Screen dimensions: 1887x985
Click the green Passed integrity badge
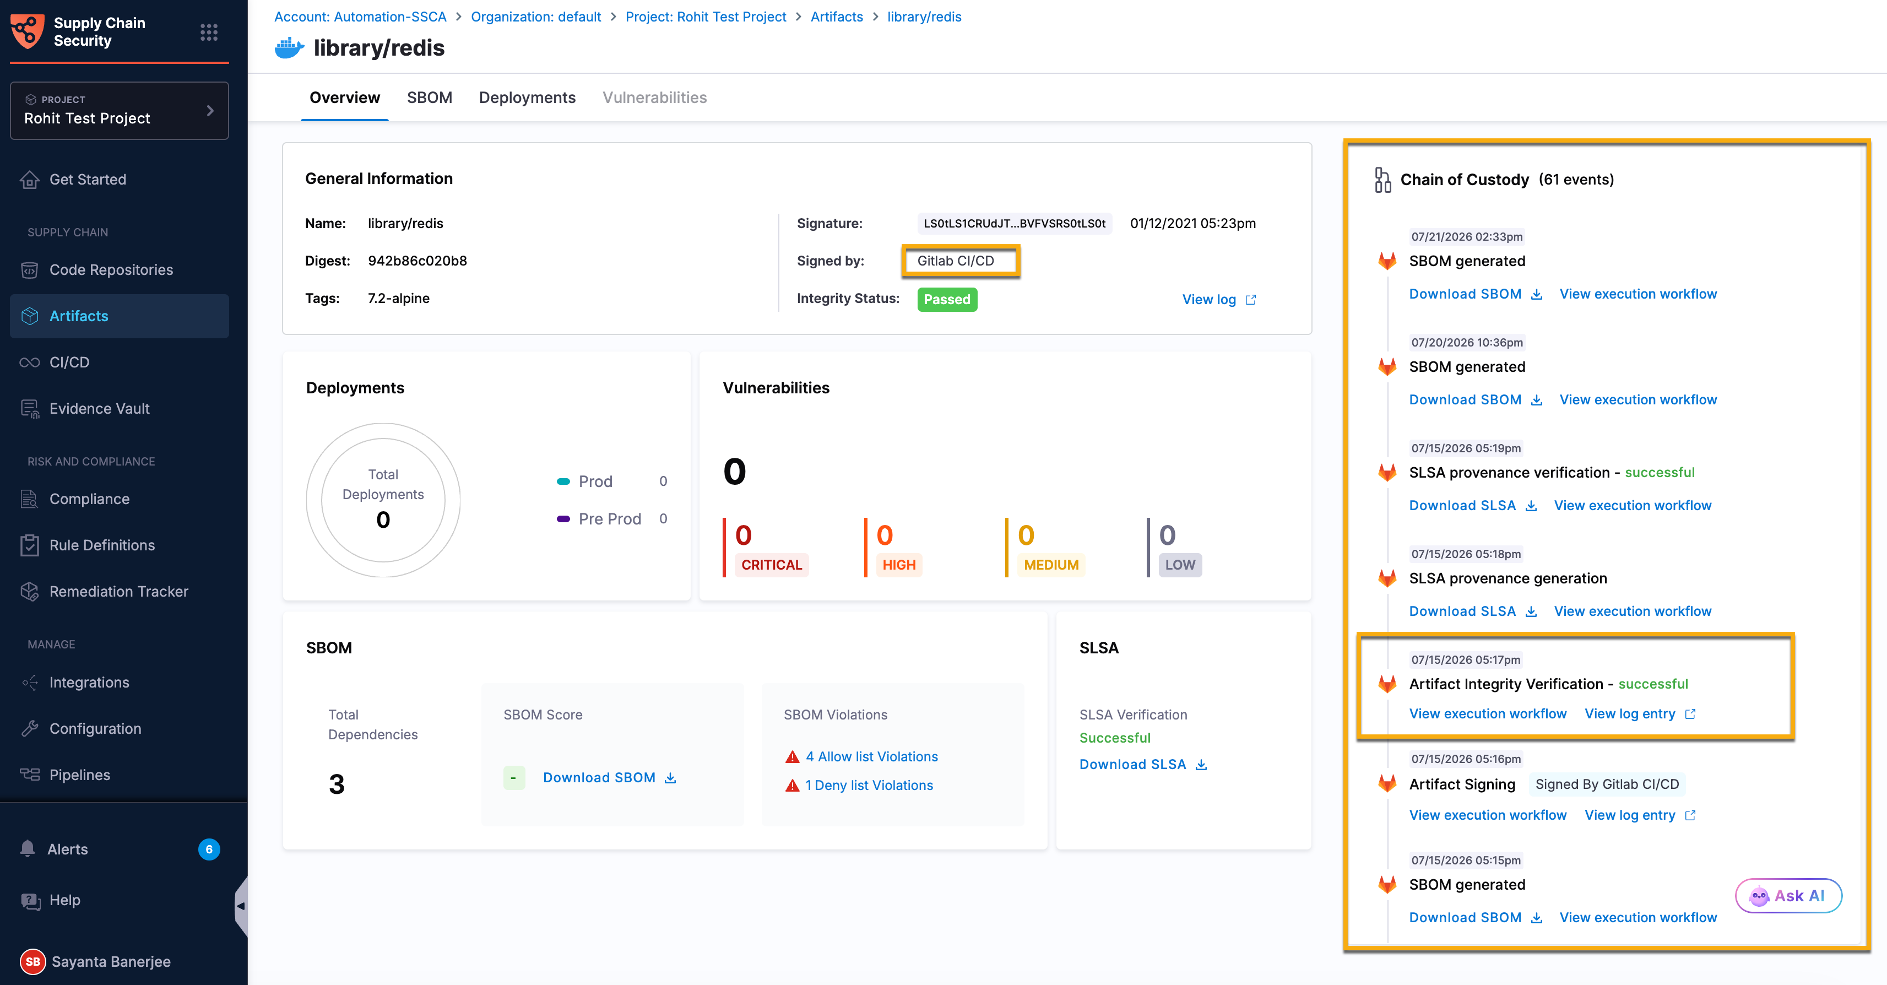(946, 299)
